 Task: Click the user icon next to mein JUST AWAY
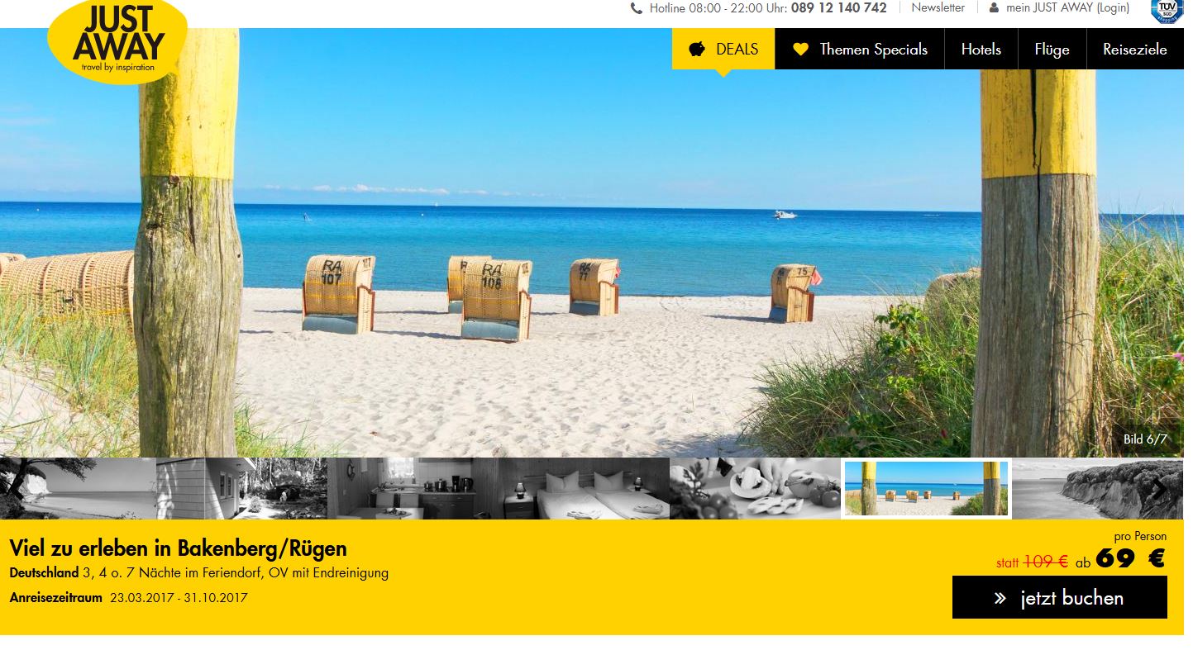tap(994, 7)
